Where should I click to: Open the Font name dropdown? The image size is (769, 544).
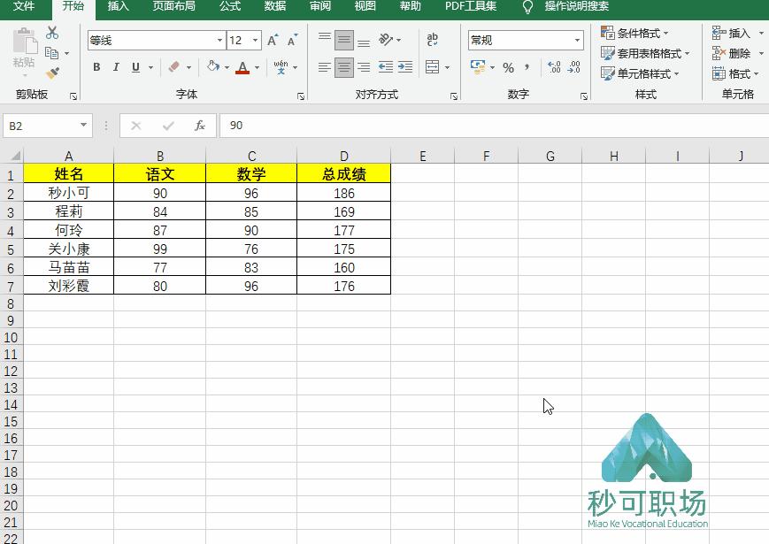[155, 40]
